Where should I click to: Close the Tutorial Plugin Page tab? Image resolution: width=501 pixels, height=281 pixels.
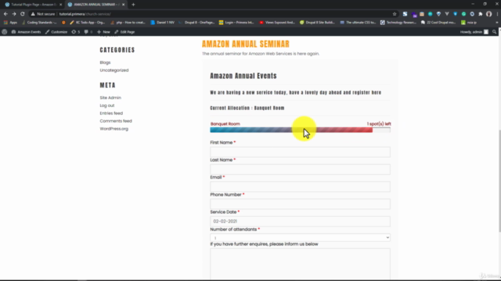click(x=61, y=5)
